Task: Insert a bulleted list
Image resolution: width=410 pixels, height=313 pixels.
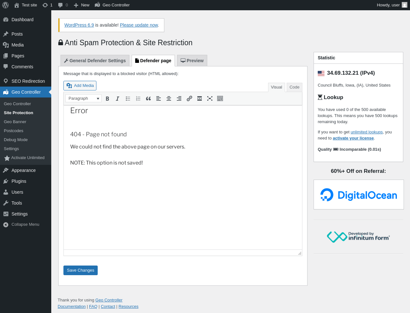Action: pos(128,98)
